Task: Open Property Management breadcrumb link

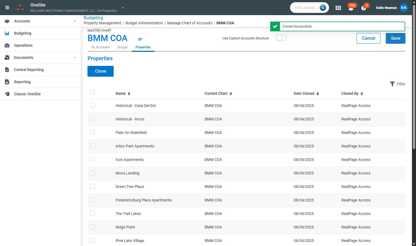Action: (x=102, y=23)
